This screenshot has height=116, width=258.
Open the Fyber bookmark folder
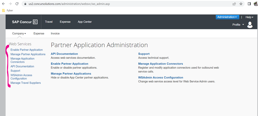pyautogui.click(x=8, y=10)
